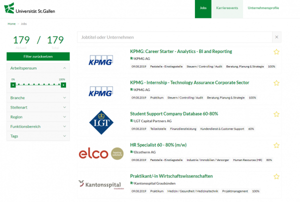The image size is (300, 202).
Task: Favorite the KPMG Career Starter job star
Action: [276, 52]
